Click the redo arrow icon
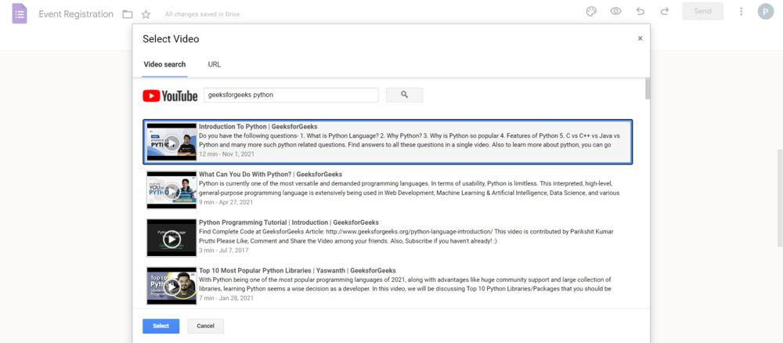Viewport: 783px width, 343px height. [664, 12]
